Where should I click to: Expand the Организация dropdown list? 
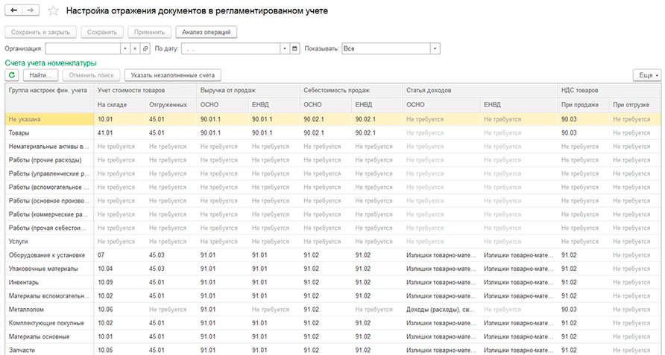pyautogui.click(x=125, y=48)
